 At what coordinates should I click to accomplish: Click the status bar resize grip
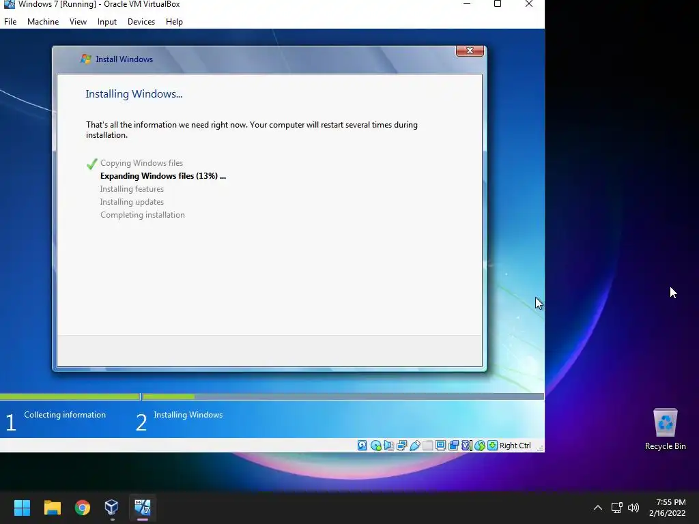click(540, 448)
